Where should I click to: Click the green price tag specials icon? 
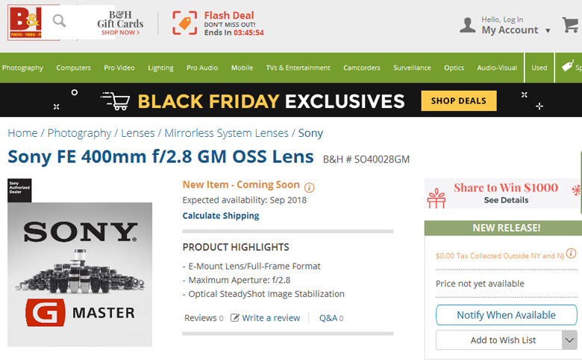coord(566,67)
